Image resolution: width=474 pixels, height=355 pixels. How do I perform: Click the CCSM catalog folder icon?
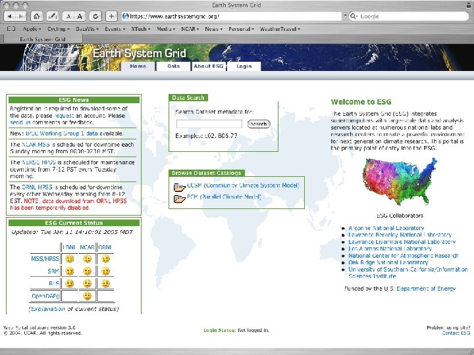pos(179,187)
